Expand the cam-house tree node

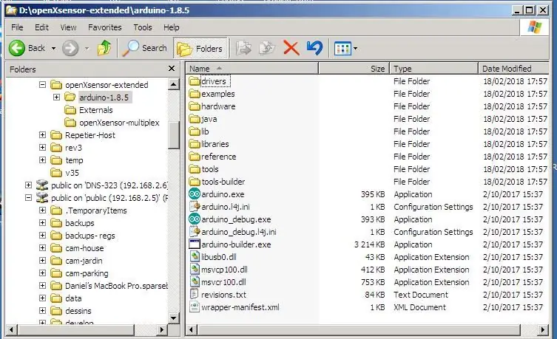click(x=43, y=248)
